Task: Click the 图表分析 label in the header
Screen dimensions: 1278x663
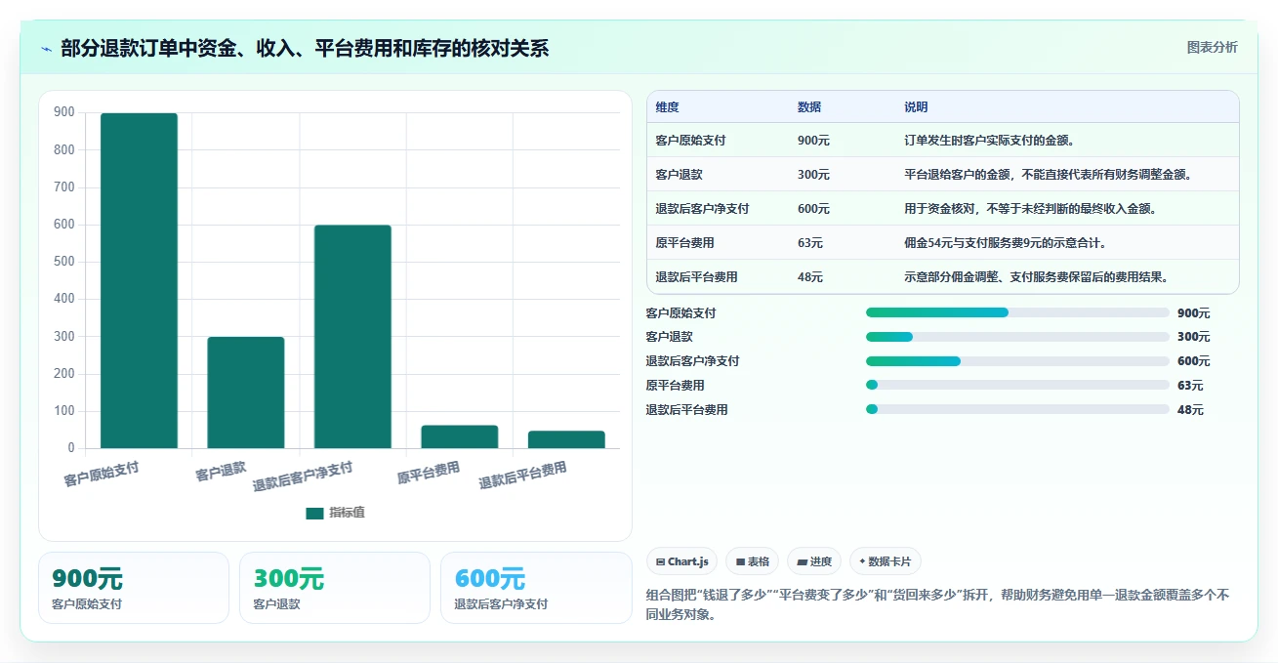Action: tap(1212, 47)
